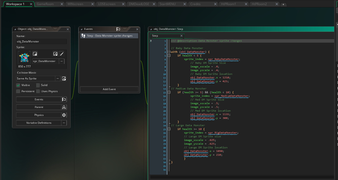This screenshot has width=338, height=180.
Task: Close the Events panel
Action: 137,29
